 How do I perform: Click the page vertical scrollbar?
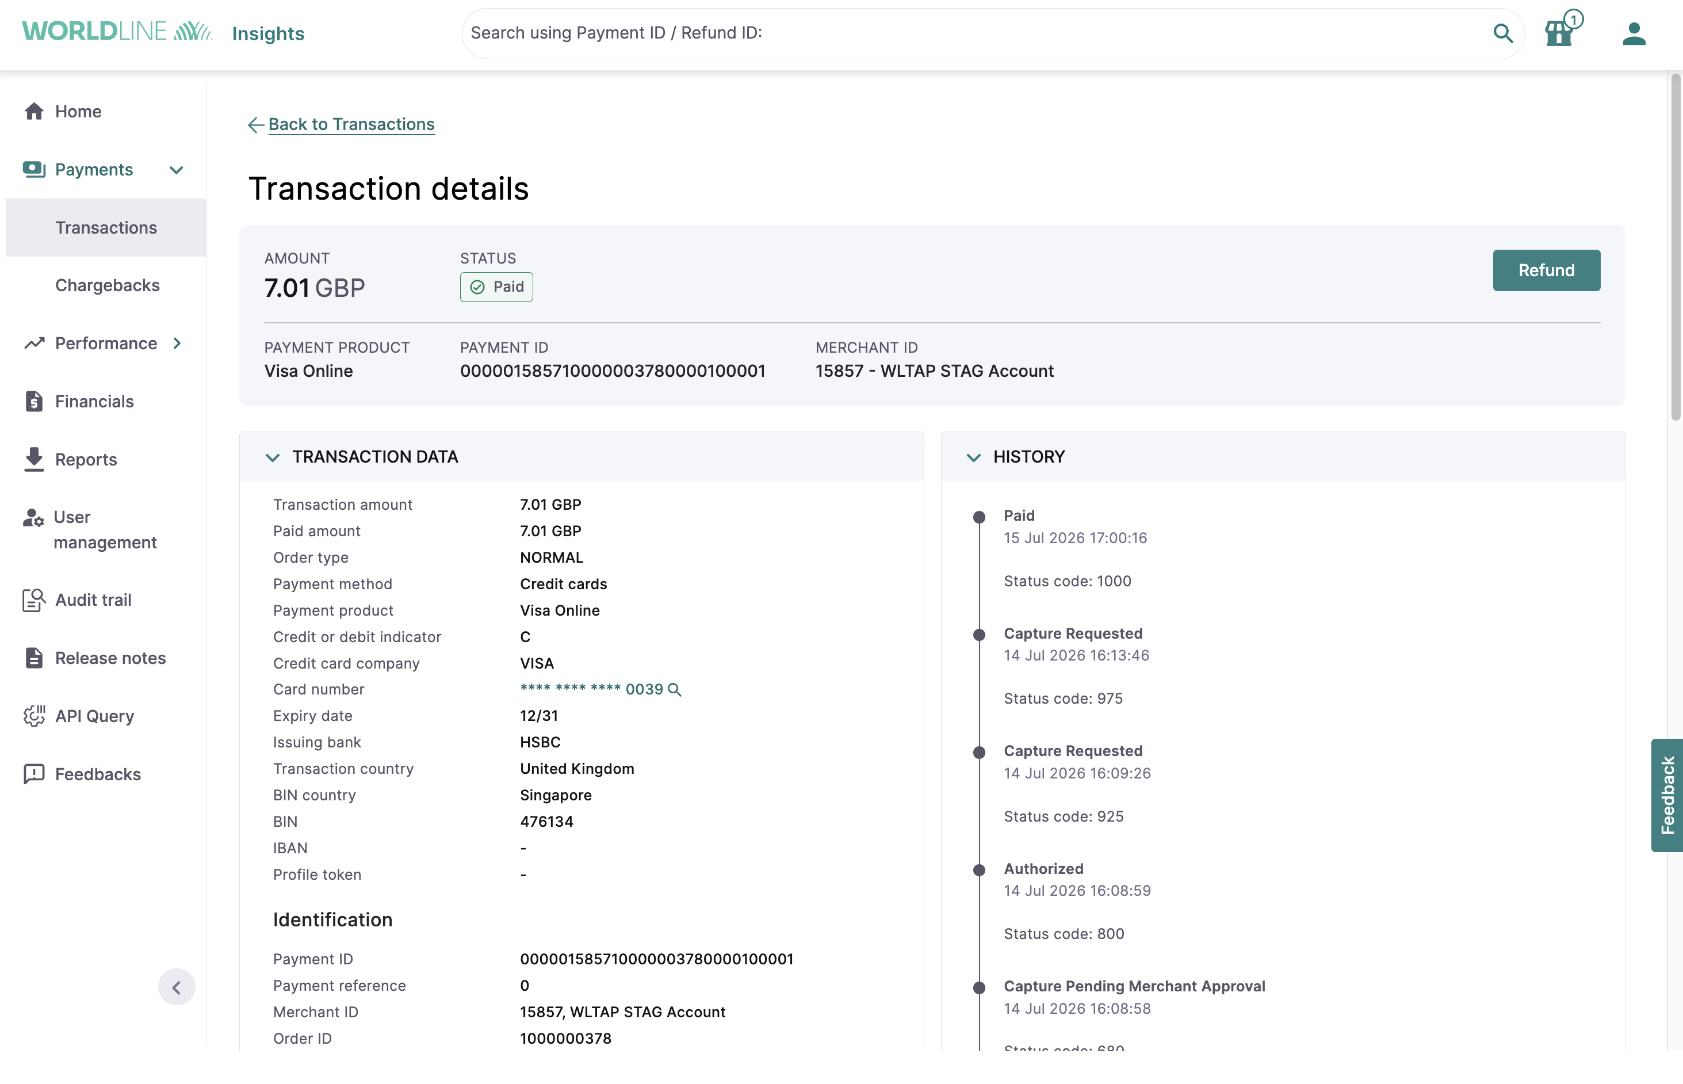pyautogui.click(x=1676, y=246)
